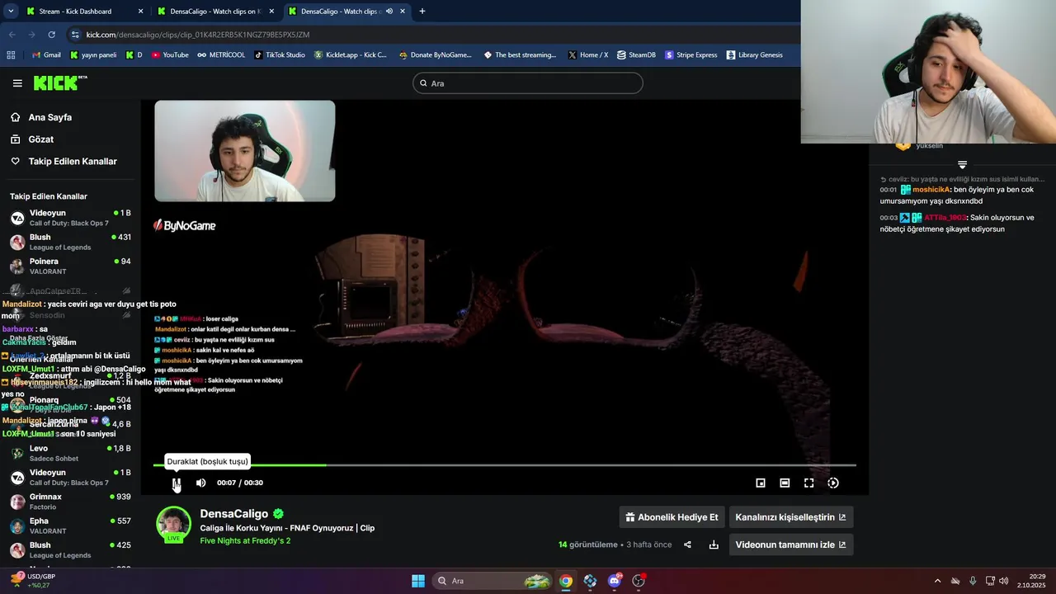Open the YouTube bookmark
The width and height of the screenshot is (1056, 594).
pyautogui.click(x=170, y=55)
